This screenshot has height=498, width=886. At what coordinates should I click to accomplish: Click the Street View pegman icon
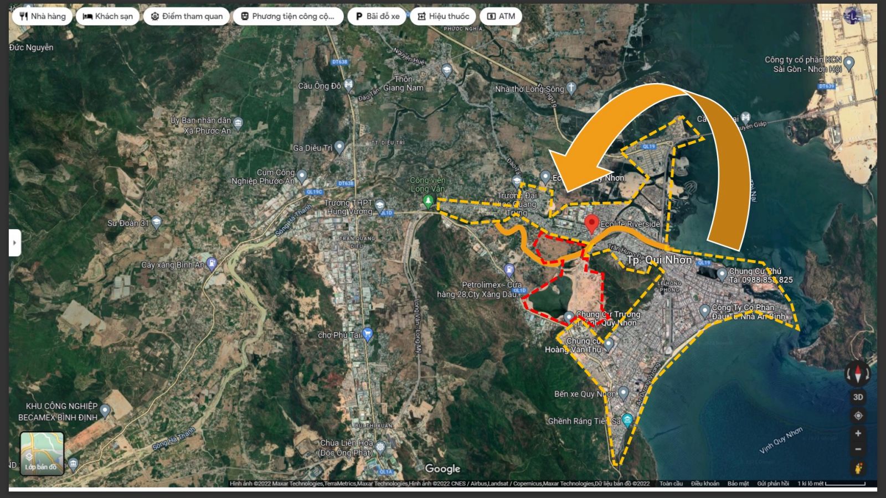click(x=858, y=469)
